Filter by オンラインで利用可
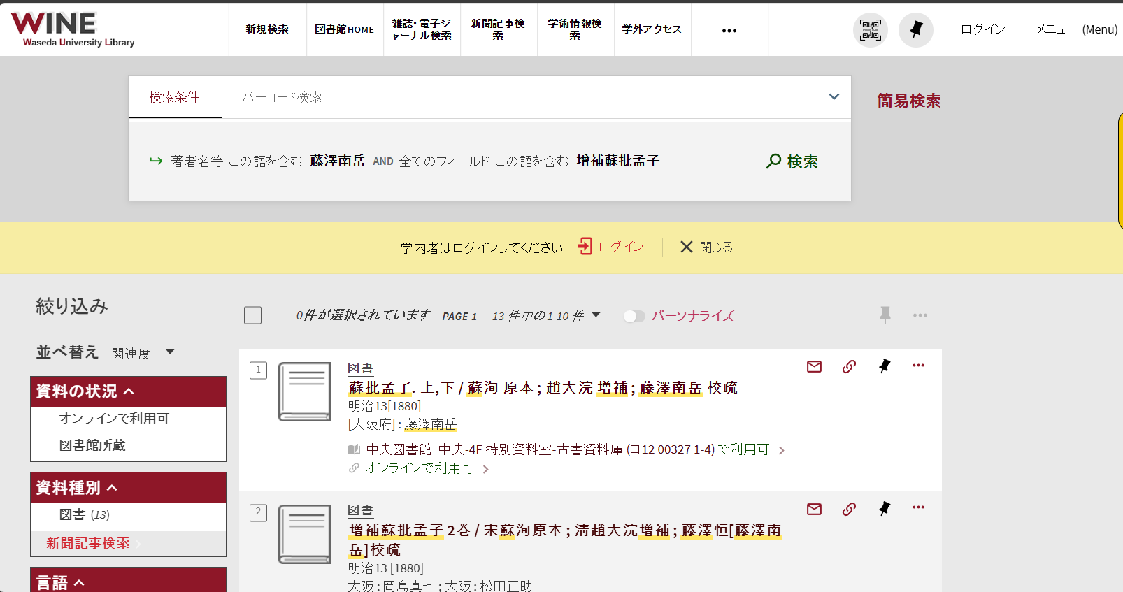The width and height of the screenshot is (1123, 592). pyautogui.click(x=114, y=418)
